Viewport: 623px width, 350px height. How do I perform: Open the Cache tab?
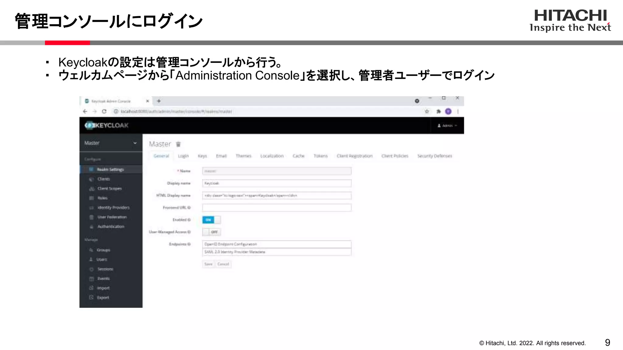(x=298, y=156)
